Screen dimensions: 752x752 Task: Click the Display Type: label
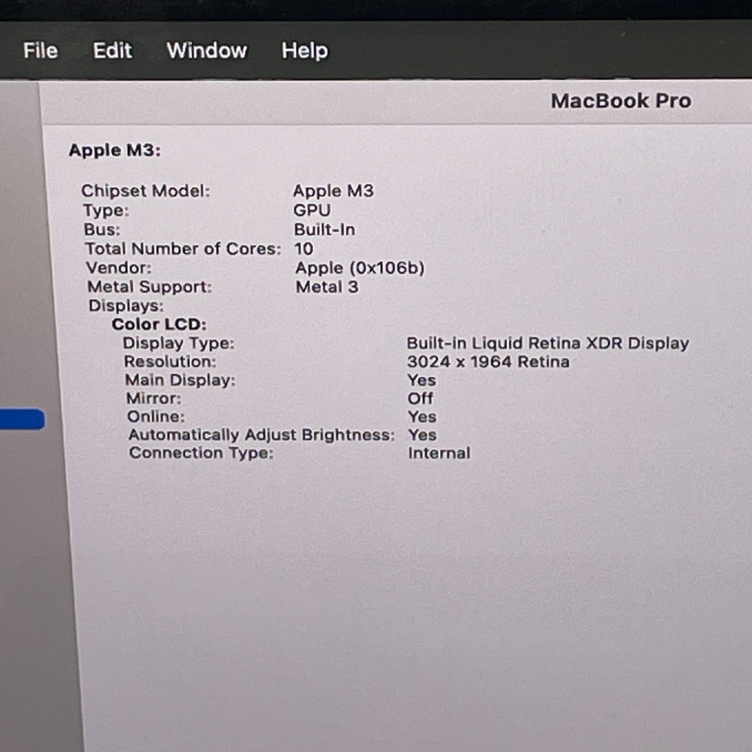(178, 343)
